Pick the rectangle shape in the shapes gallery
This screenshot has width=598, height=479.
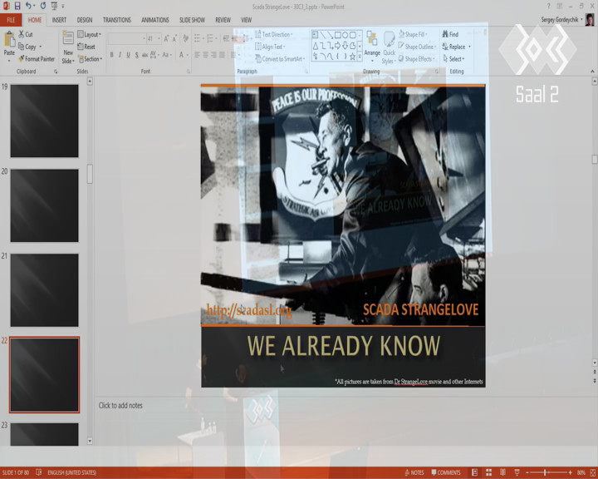tap(337, 35)
